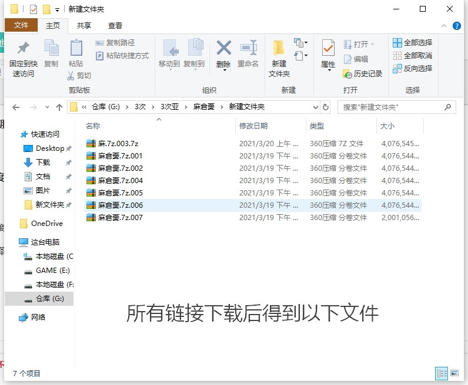Open the Help question mark icon
This screenshot has height=385, width=468.
pos(456,26)
